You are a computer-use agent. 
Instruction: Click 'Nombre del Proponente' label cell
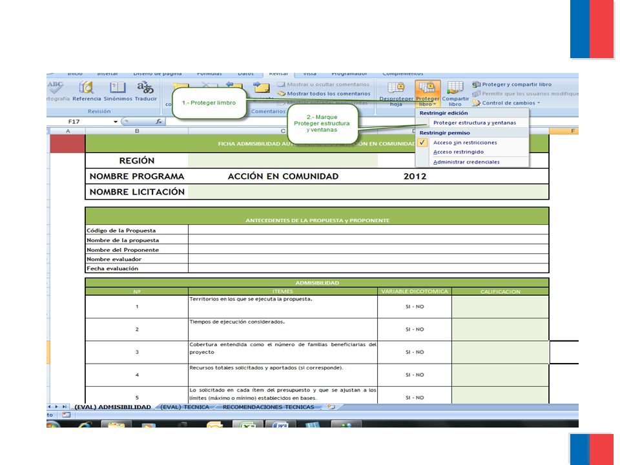tap(137, 250)
